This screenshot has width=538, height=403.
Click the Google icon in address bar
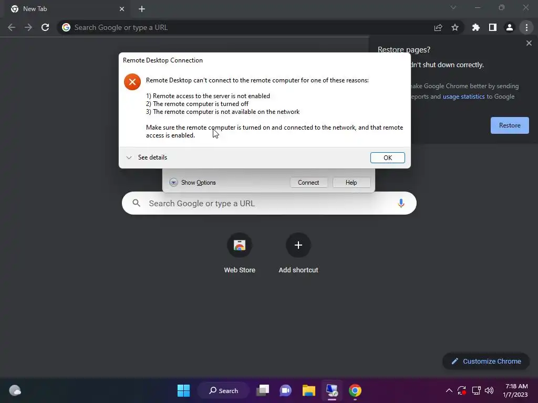tap(66, 27)
